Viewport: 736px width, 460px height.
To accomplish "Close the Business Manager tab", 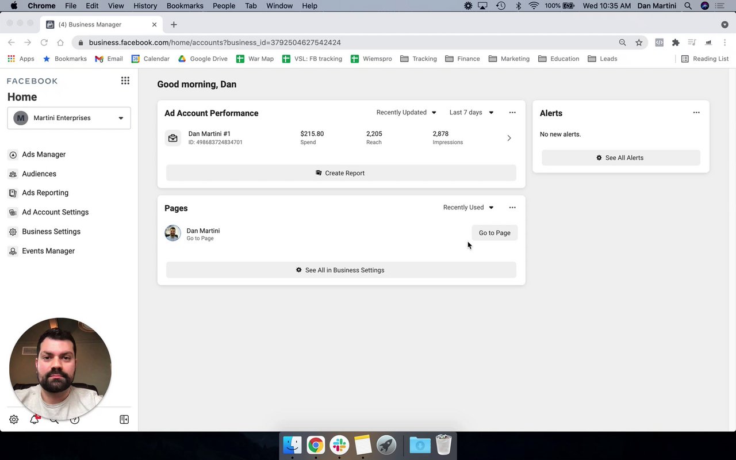I will point(154,25).
